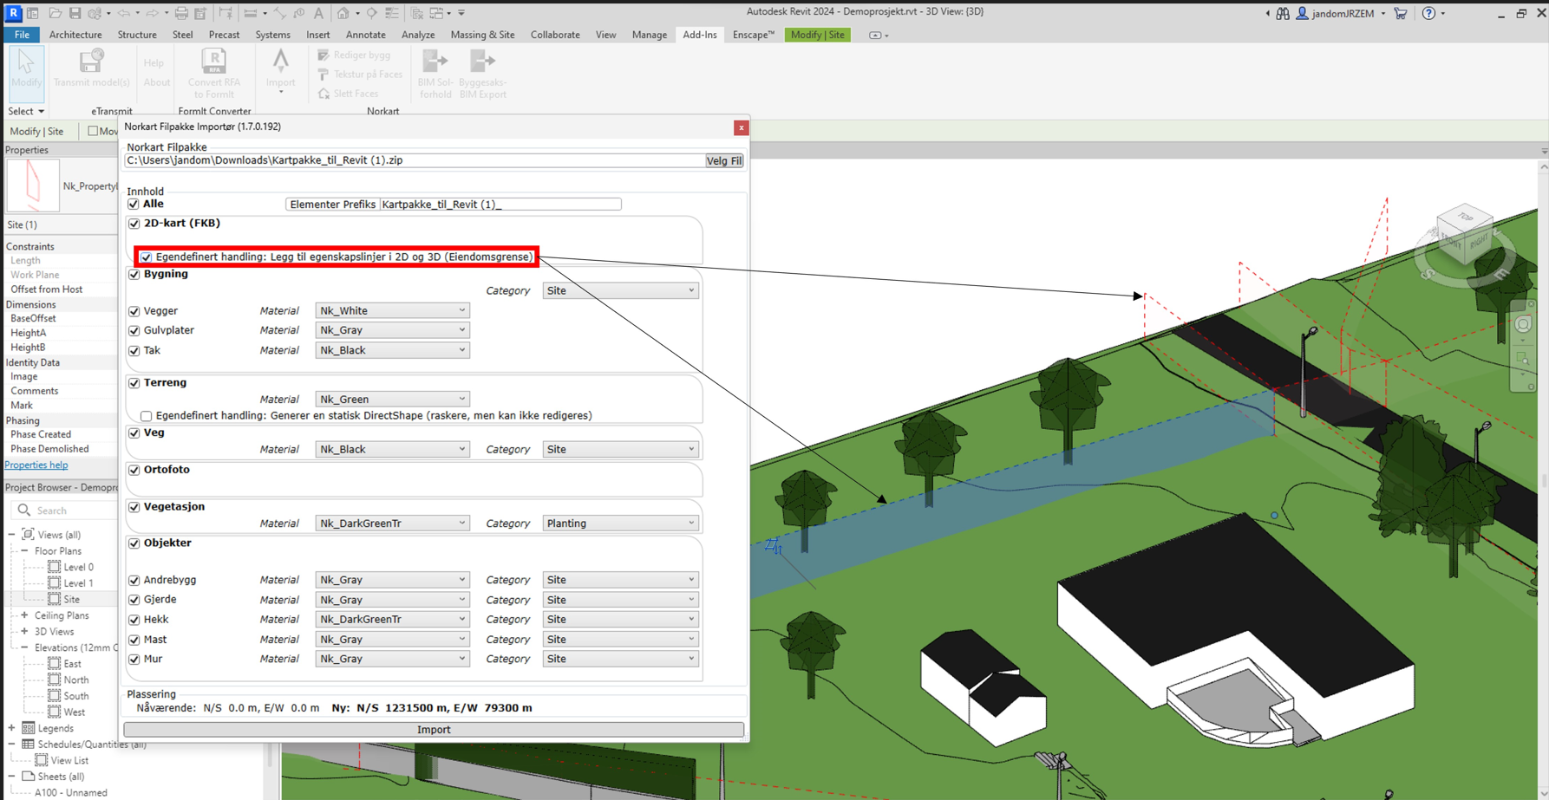
Task: Click the Switch Windows icon
Action: click(436, 13)
